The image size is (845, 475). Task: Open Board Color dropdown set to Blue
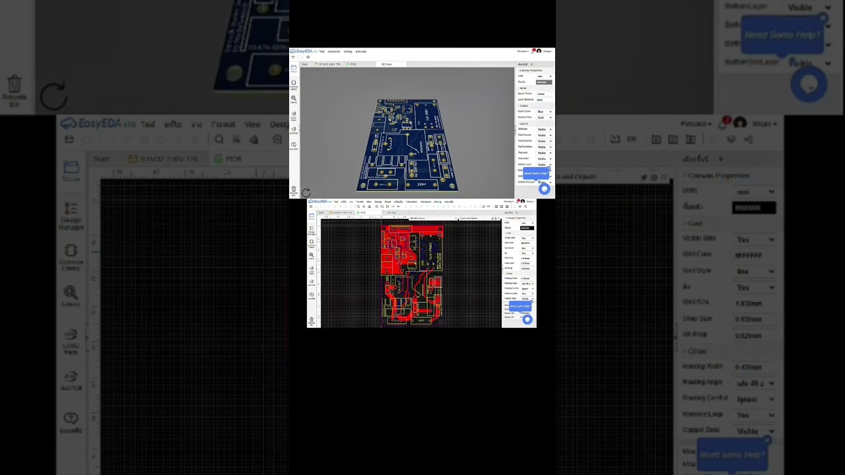click(544, 111)
